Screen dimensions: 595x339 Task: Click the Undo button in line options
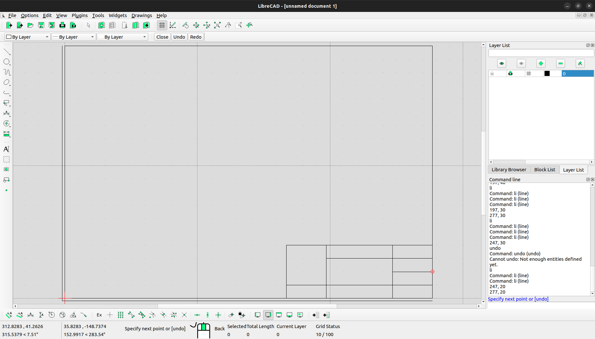click(179, 37)
